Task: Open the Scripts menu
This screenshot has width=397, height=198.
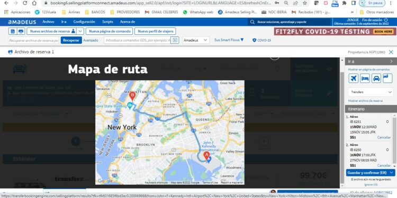Action: [107, 22]
